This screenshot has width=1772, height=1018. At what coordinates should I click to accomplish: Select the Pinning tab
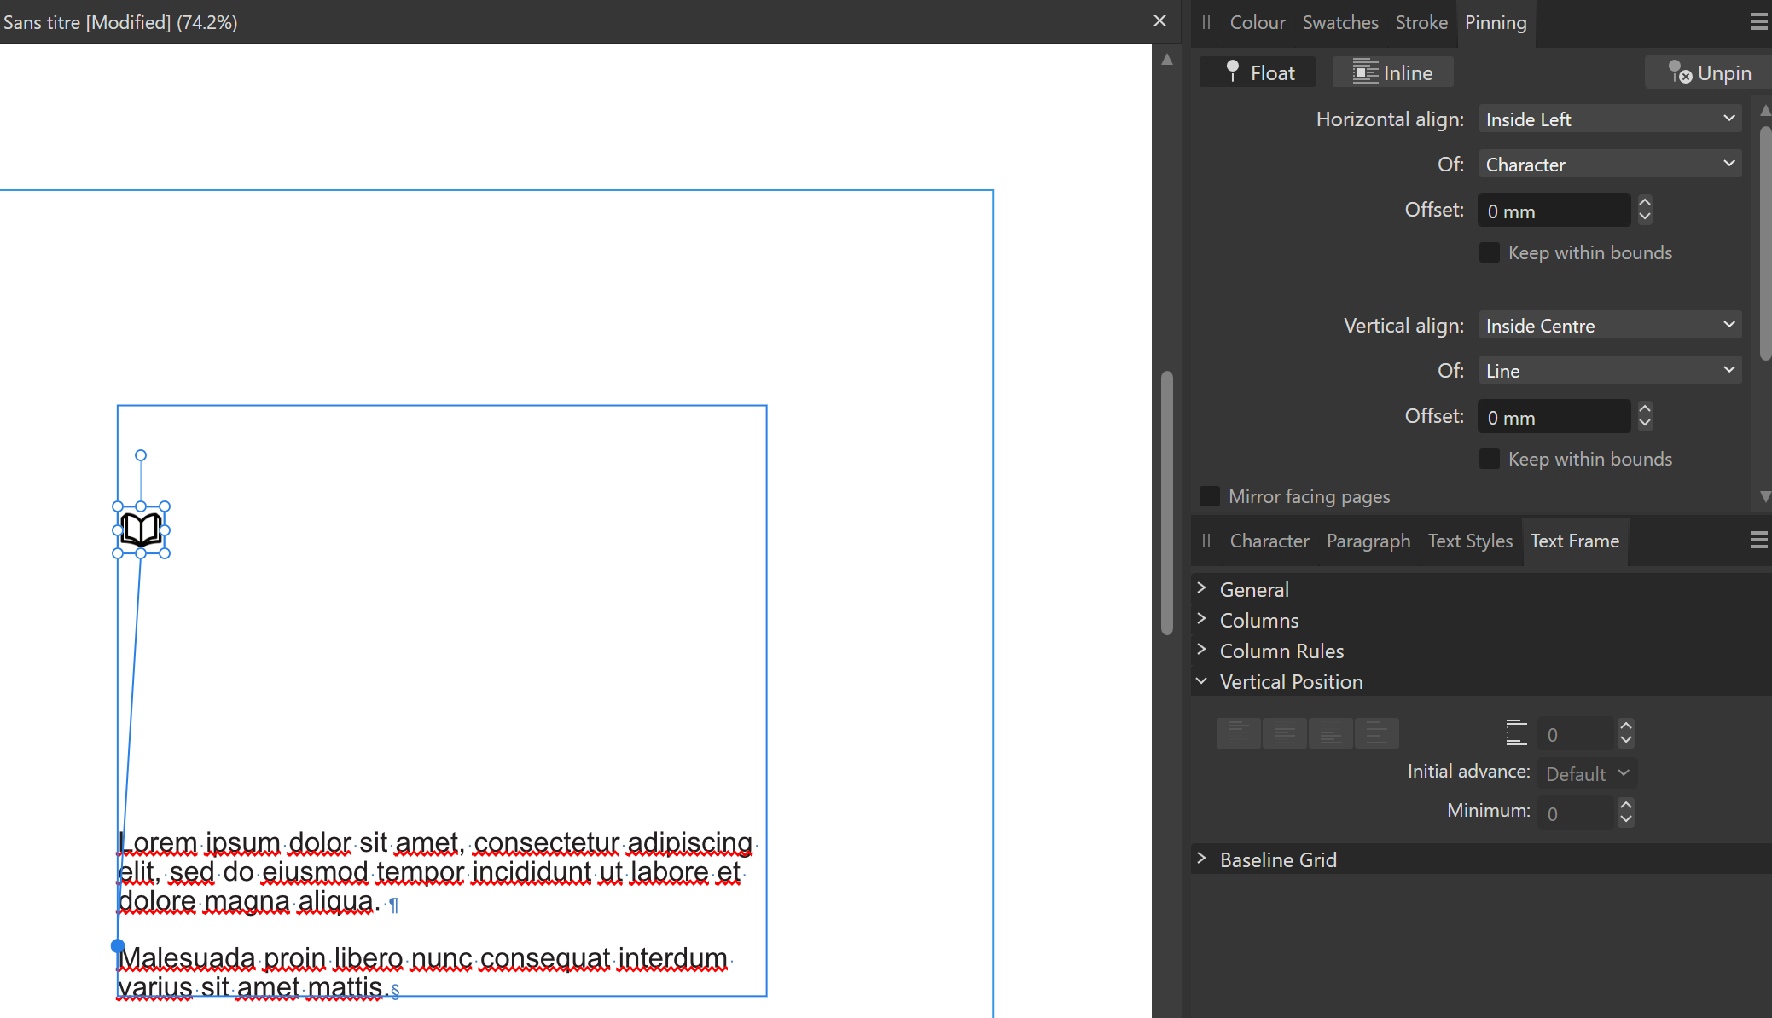coord(1496,22)
